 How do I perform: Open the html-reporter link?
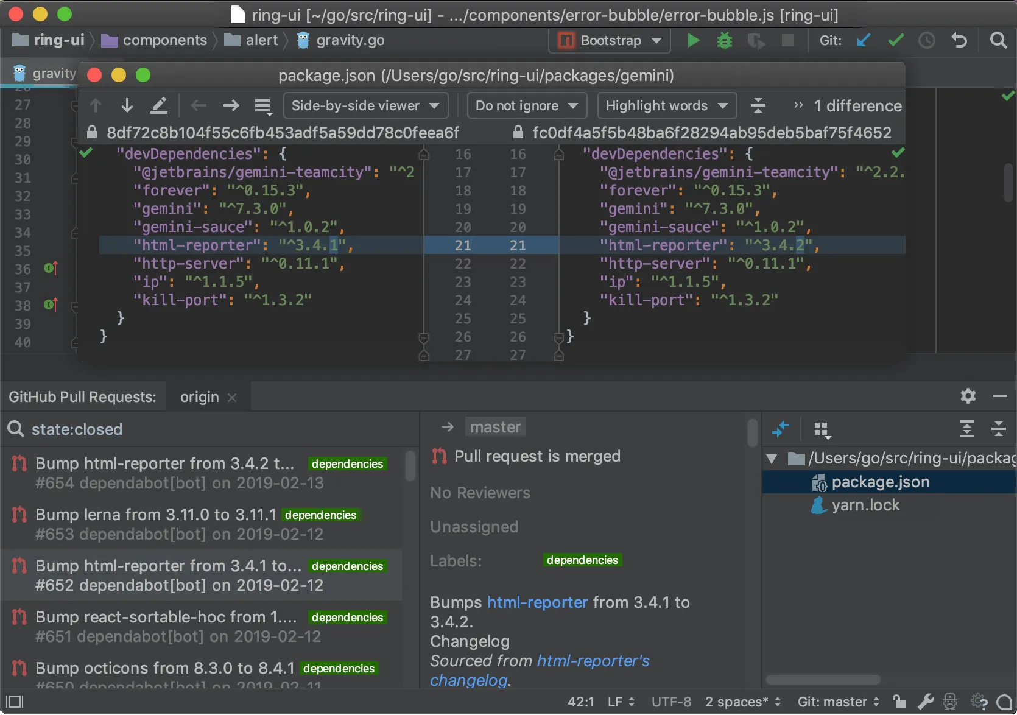538,602
